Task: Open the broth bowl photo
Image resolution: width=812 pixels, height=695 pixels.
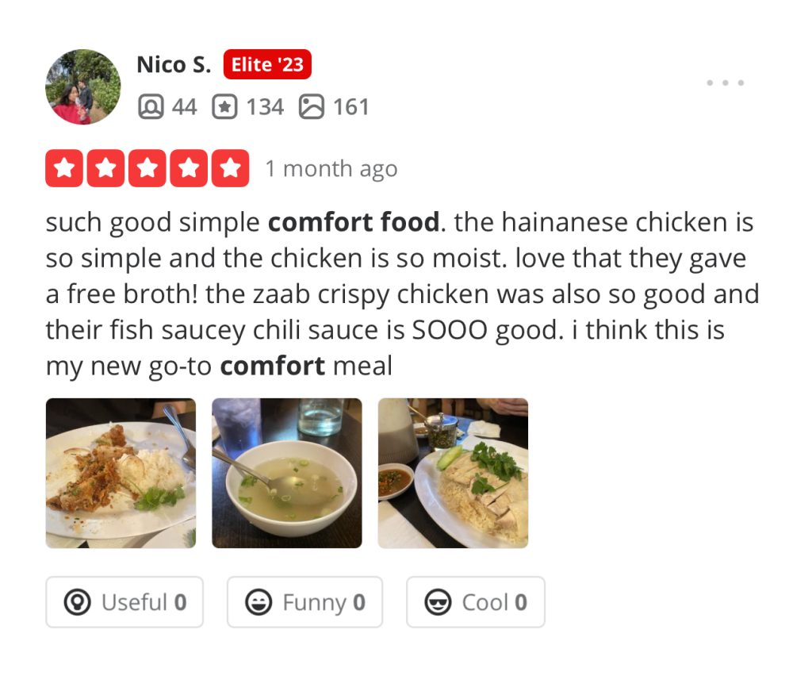Action: (287, 473)
